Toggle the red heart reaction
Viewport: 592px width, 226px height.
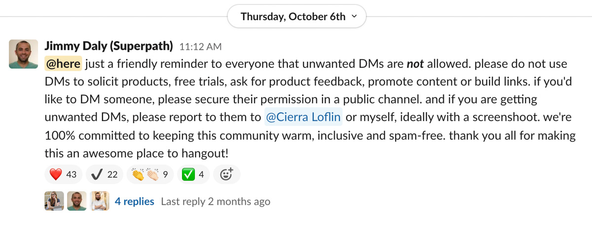64,174
